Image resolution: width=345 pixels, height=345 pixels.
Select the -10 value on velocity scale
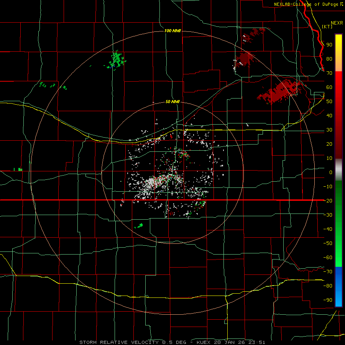pyautogui.click(x=328, y=187)
